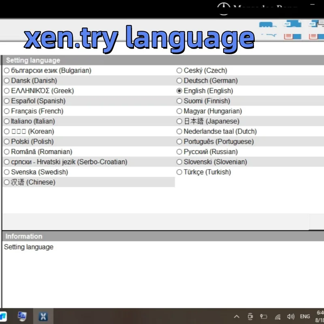Click "Setting language" text under Information
This screenshot has height=324, width=324.
coord(29,247)
